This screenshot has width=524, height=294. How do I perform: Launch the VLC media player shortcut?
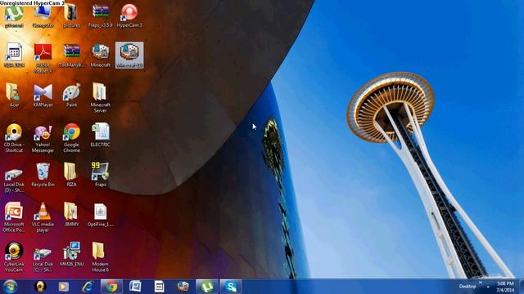tap(43, 217)
